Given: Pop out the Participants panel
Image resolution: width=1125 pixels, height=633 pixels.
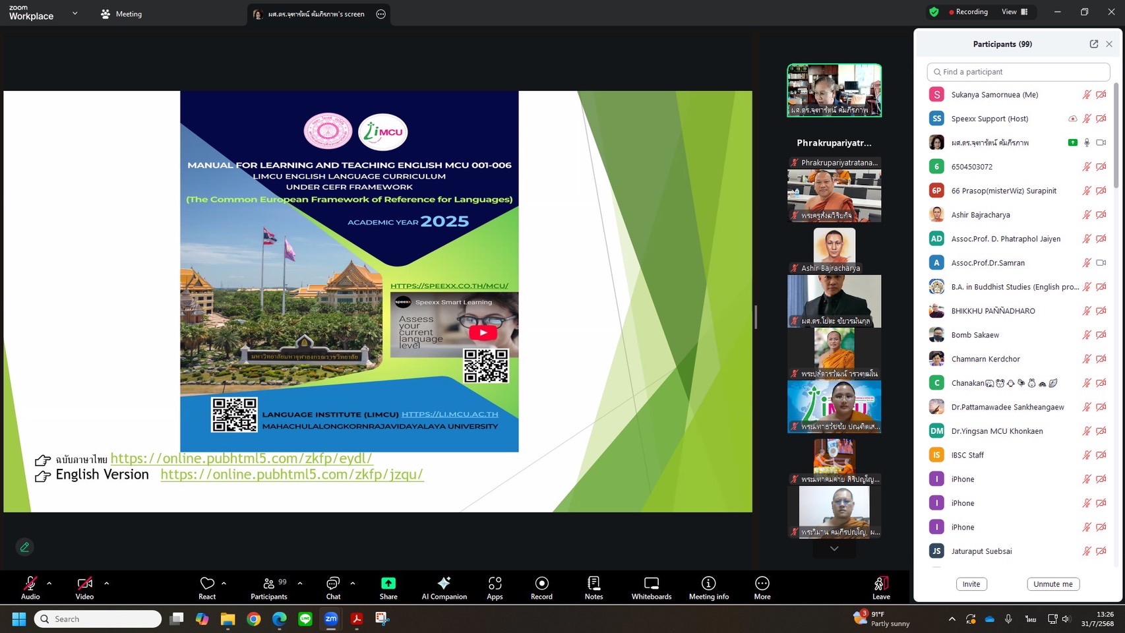Looking at the screenshot, I should 1093,44.
